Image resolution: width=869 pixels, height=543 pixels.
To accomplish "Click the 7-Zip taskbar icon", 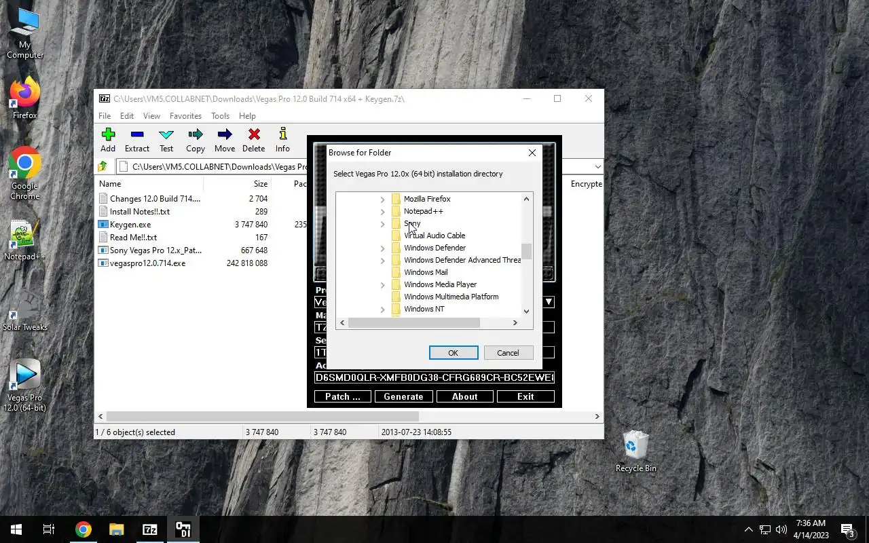I will point(150,529).
